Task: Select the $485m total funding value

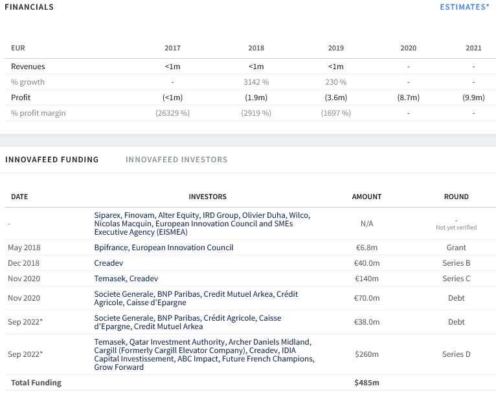Action: click(x=367, y=383)
